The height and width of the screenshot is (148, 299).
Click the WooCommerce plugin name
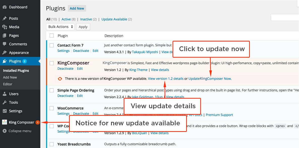pos(70,108)
